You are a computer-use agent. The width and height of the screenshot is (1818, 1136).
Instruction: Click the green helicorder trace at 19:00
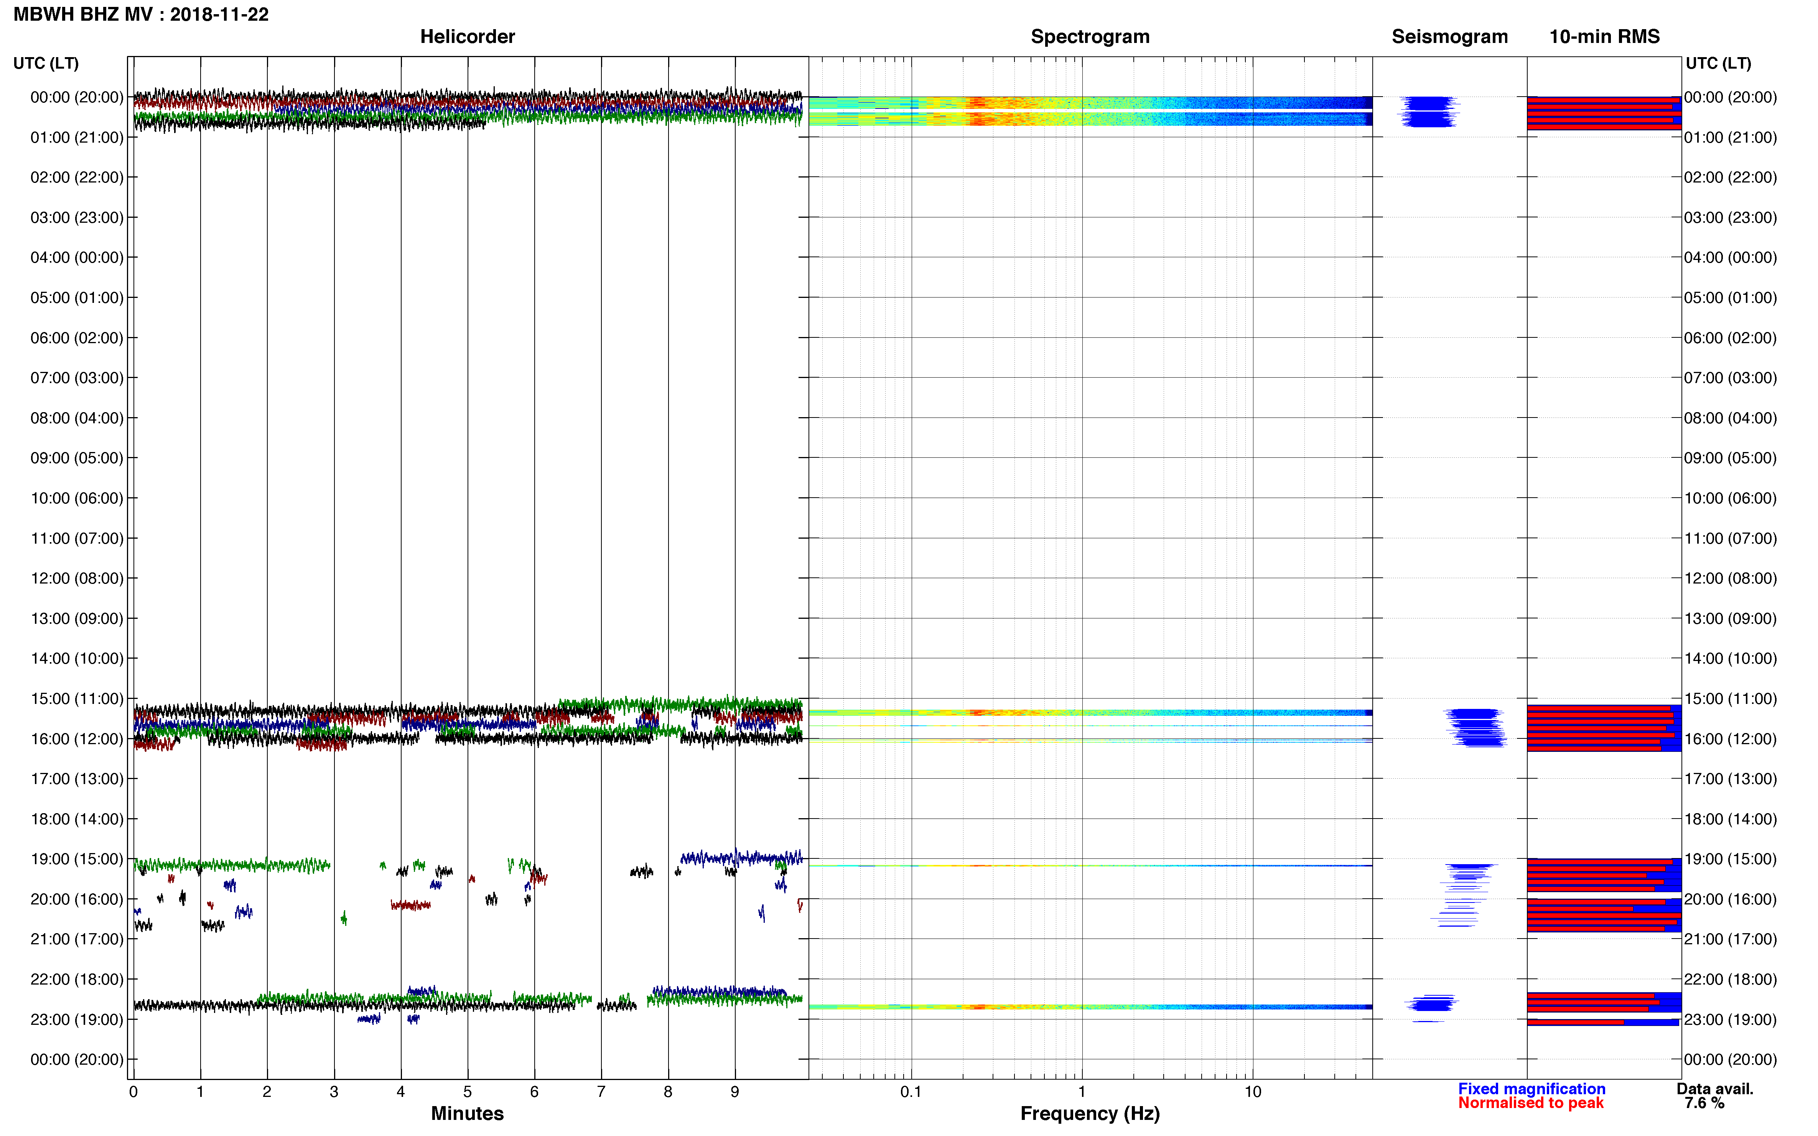tap(232, 866)
